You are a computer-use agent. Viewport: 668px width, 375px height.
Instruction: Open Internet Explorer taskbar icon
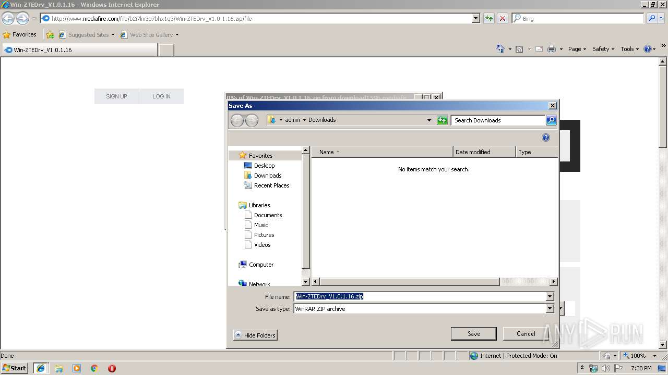[40, 368]
